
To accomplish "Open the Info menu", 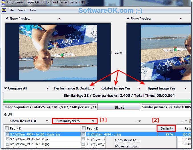I will [33, 10].
